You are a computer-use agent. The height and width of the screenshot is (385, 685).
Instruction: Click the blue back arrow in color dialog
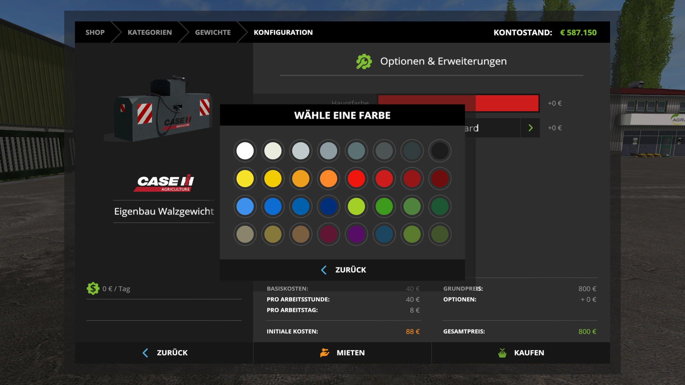coord(324,270)
